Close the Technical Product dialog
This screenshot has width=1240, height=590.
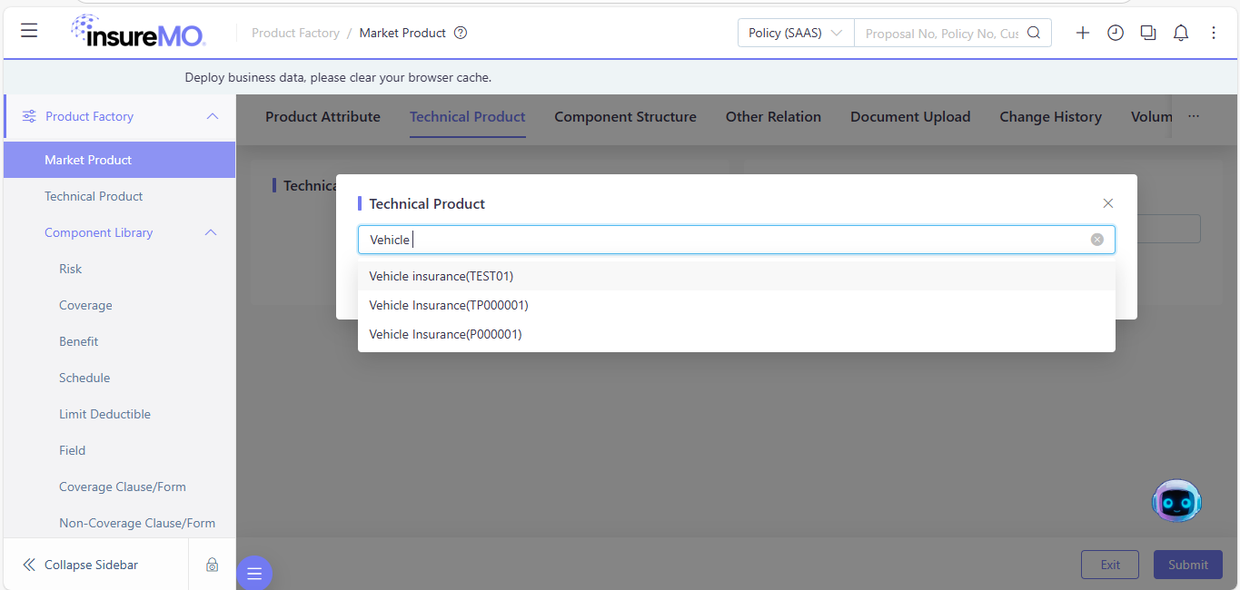[1107, 203]
